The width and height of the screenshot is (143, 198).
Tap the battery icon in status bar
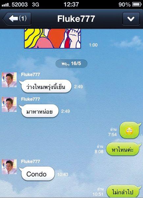[x=137, y=5]
